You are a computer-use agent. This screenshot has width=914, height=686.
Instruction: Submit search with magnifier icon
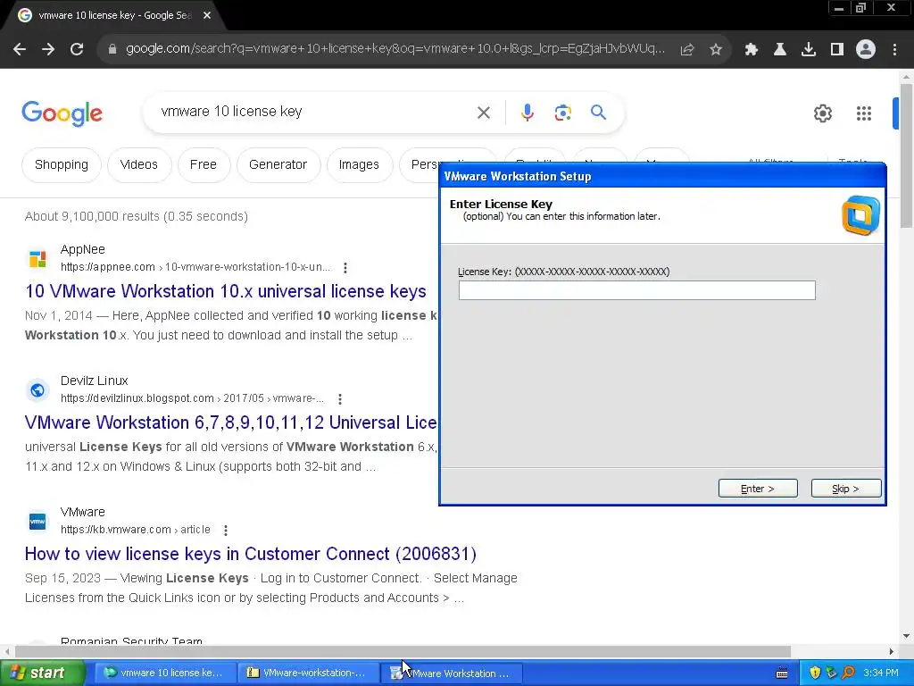click(599, 112)
